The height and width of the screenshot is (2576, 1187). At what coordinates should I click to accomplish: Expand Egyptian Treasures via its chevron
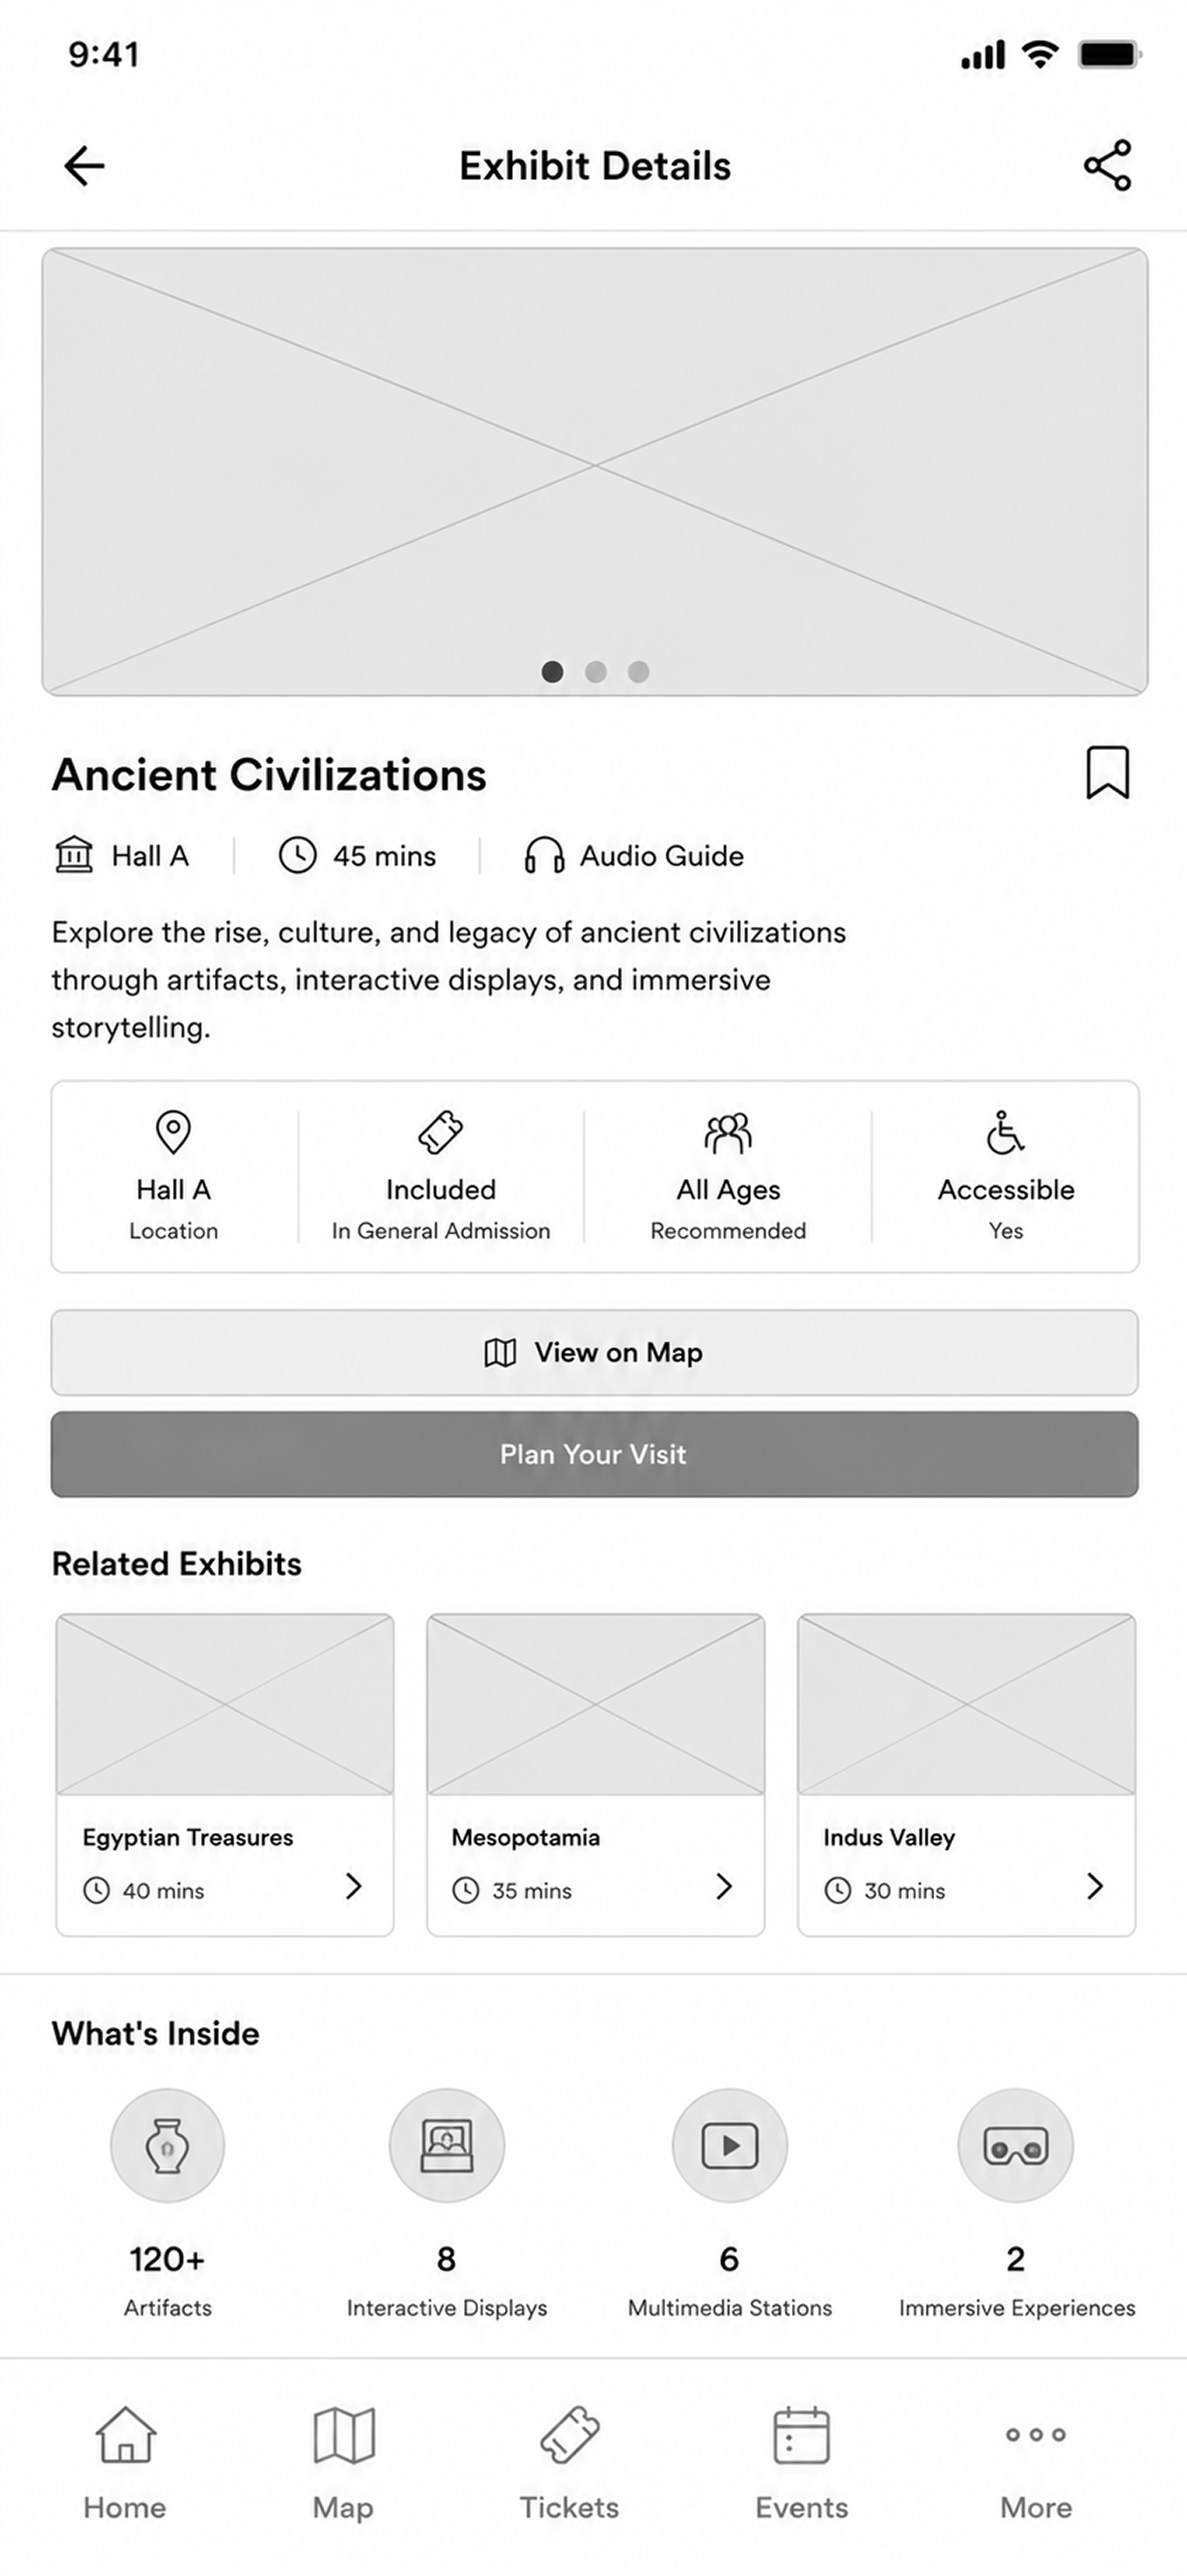coord(354,1887)
